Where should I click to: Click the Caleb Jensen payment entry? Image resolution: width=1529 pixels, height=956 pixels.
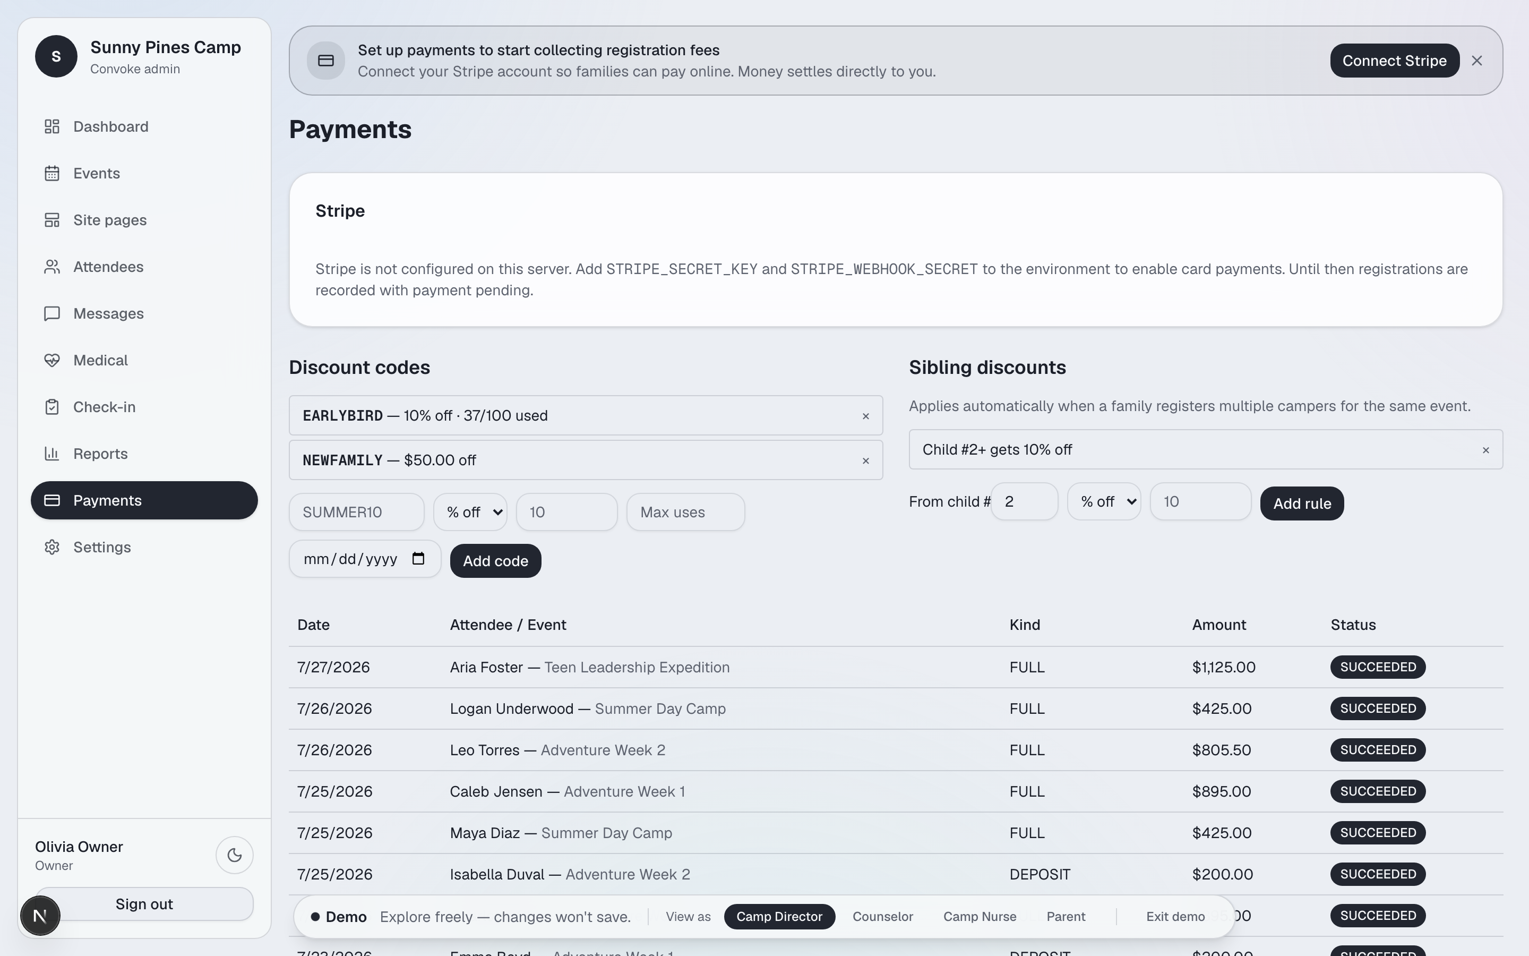coord(568,791)
